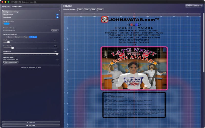Click the Pacific Palisades, CA 90402 line
Viewport: 205px width, 128px height.
click(134, 42)
